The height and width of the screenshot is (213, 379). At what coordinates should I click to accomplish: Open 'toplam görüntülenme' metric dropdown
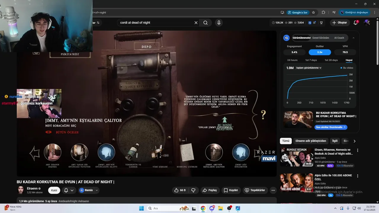point(309,68)
